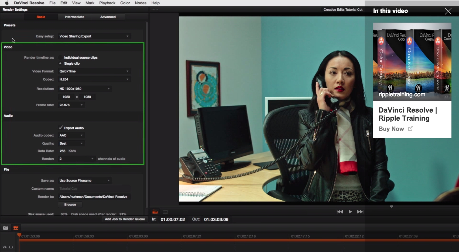Click the 1920 width input field
Viewport: 459px width, 252px height.
(66, 97)
